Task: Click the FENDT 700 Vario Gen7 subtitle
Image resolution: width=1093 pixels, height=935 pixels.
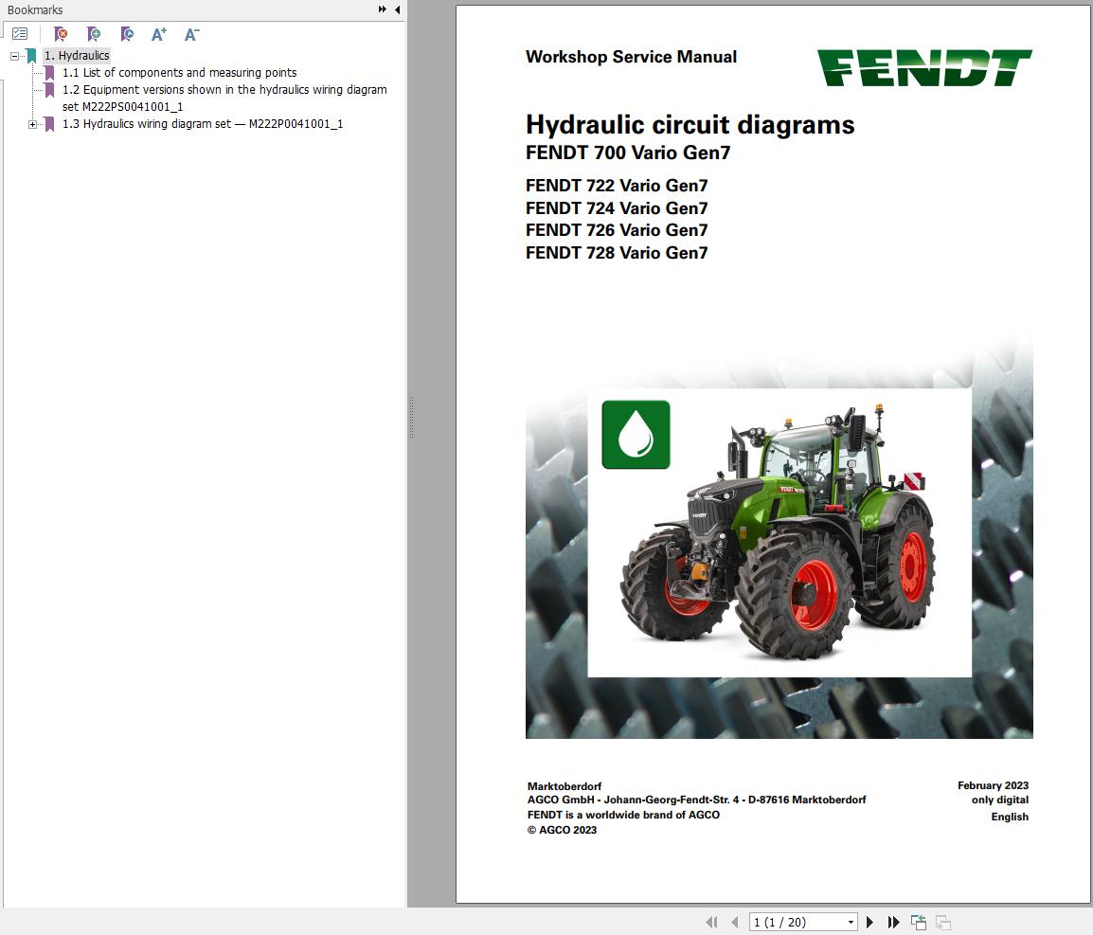Action: [x=627, y=153]
